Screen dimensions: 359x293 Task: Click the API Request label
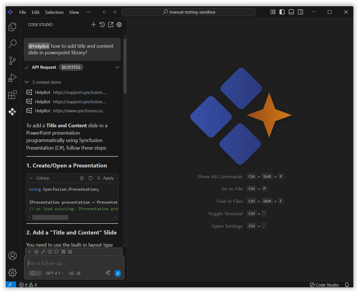coord(44,67)
